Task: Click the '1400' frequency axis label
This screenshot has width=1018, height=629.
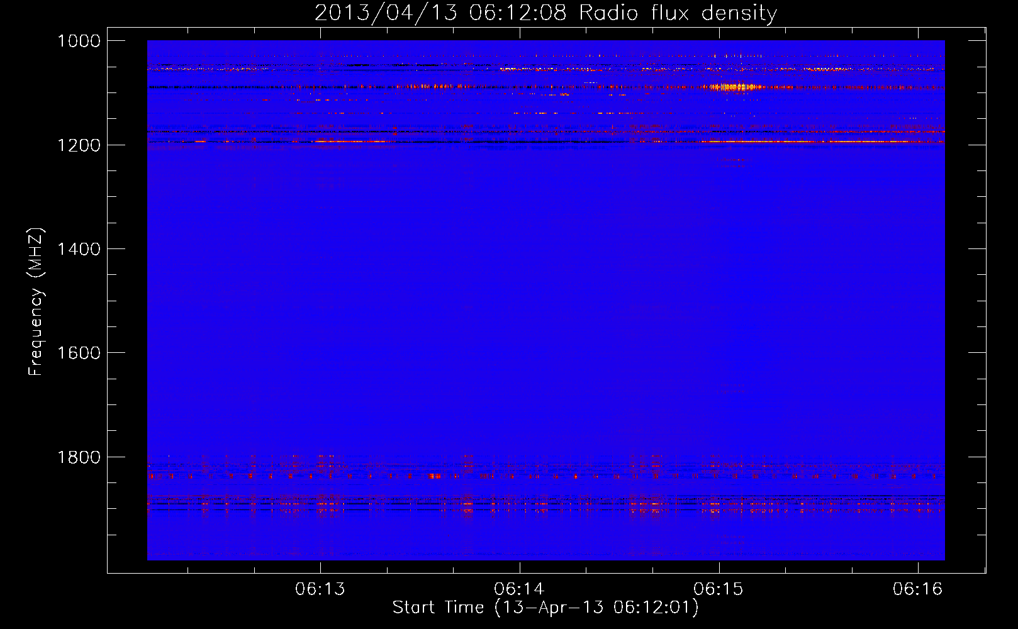Action: [x=79, y=249]
